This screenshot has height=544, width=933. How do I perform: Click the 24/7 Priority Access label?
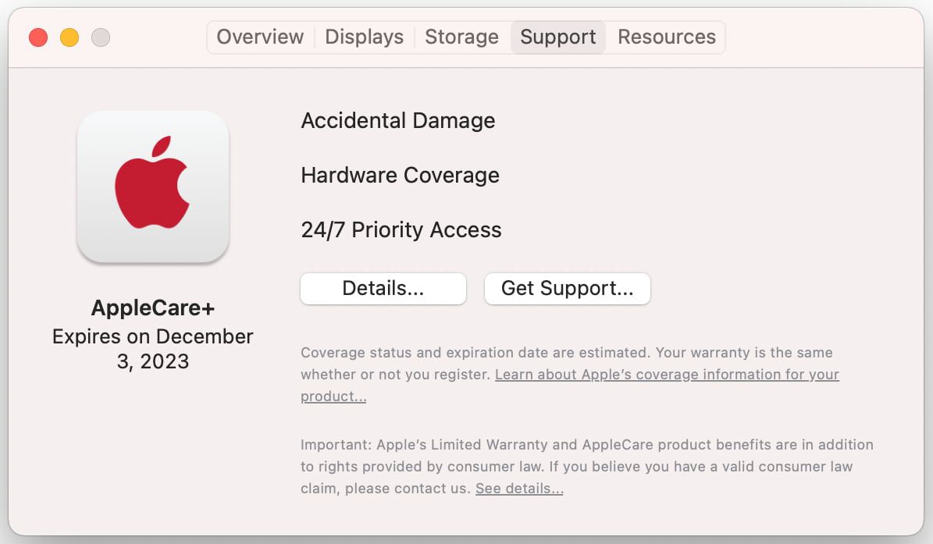[x=401, y=229]
